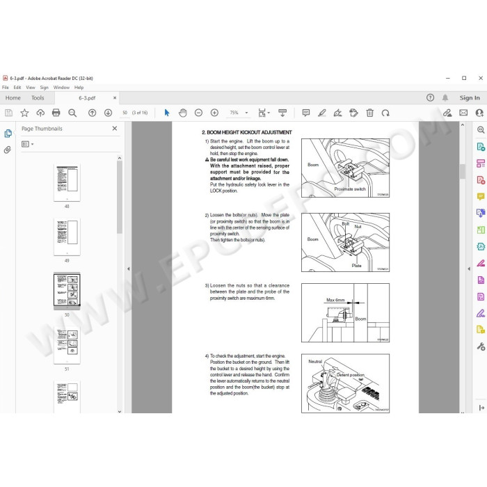Screen dimensions: 487x487
Task: Open the sign document pen tool
Action: click(x=337, y=113)
